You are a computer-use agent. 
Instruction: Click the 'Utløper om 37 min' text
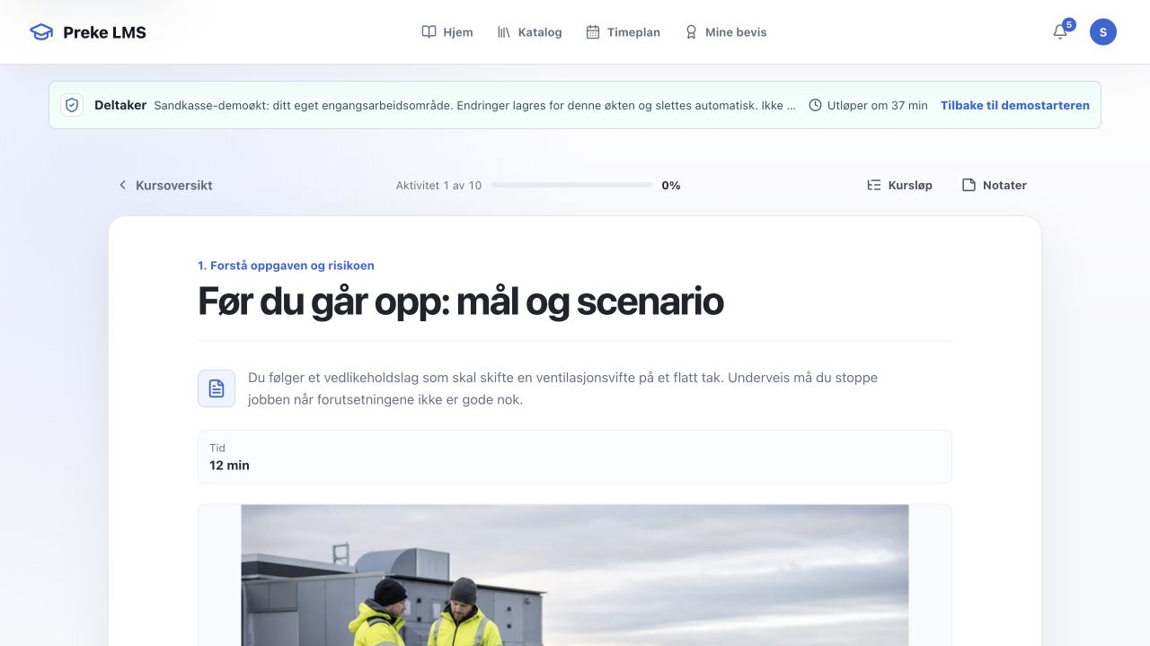coord(878,105)
